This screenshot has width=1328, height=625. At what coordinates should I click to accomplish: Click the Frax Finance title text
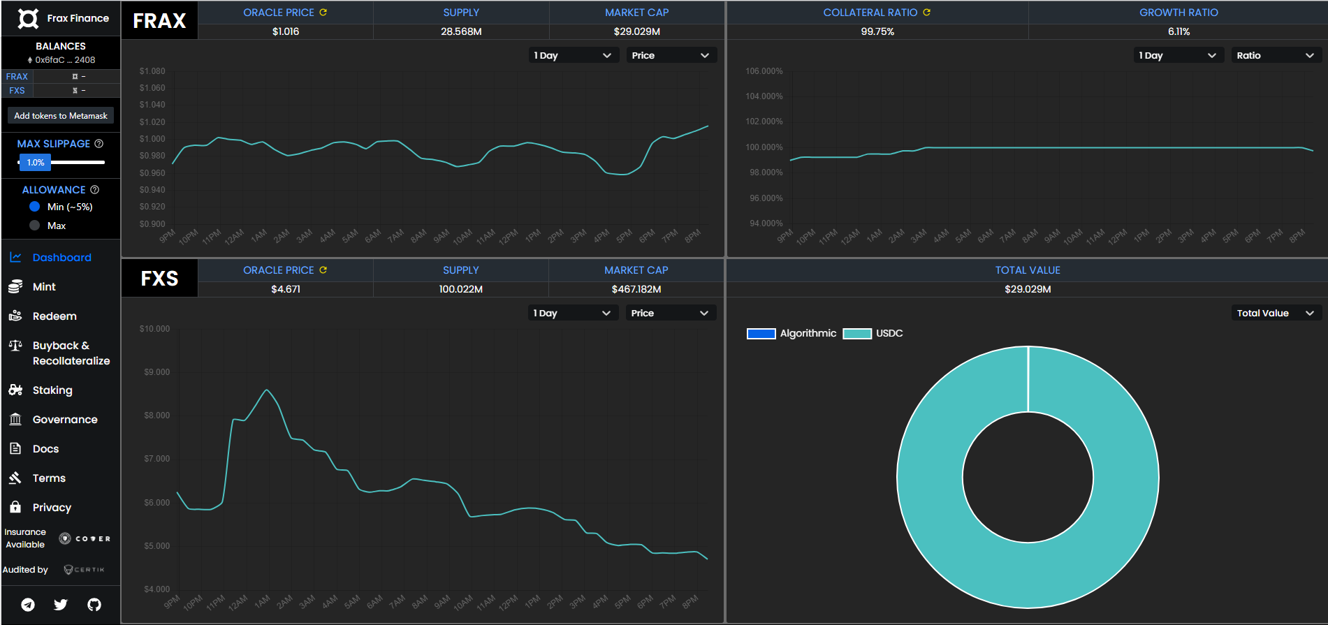(x=78, y=18)
